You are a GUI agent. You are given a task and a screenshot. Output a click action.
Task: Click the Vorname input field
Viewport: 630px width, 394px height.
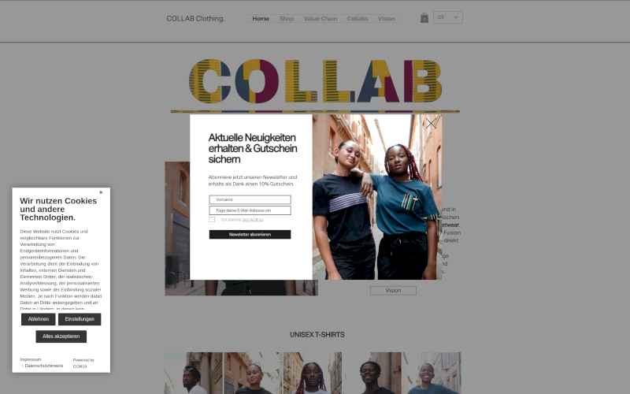point(250,199)
